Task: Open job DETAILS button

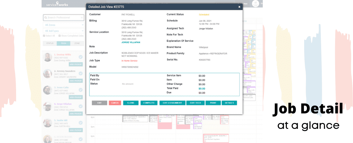Action: pos(229,103)
